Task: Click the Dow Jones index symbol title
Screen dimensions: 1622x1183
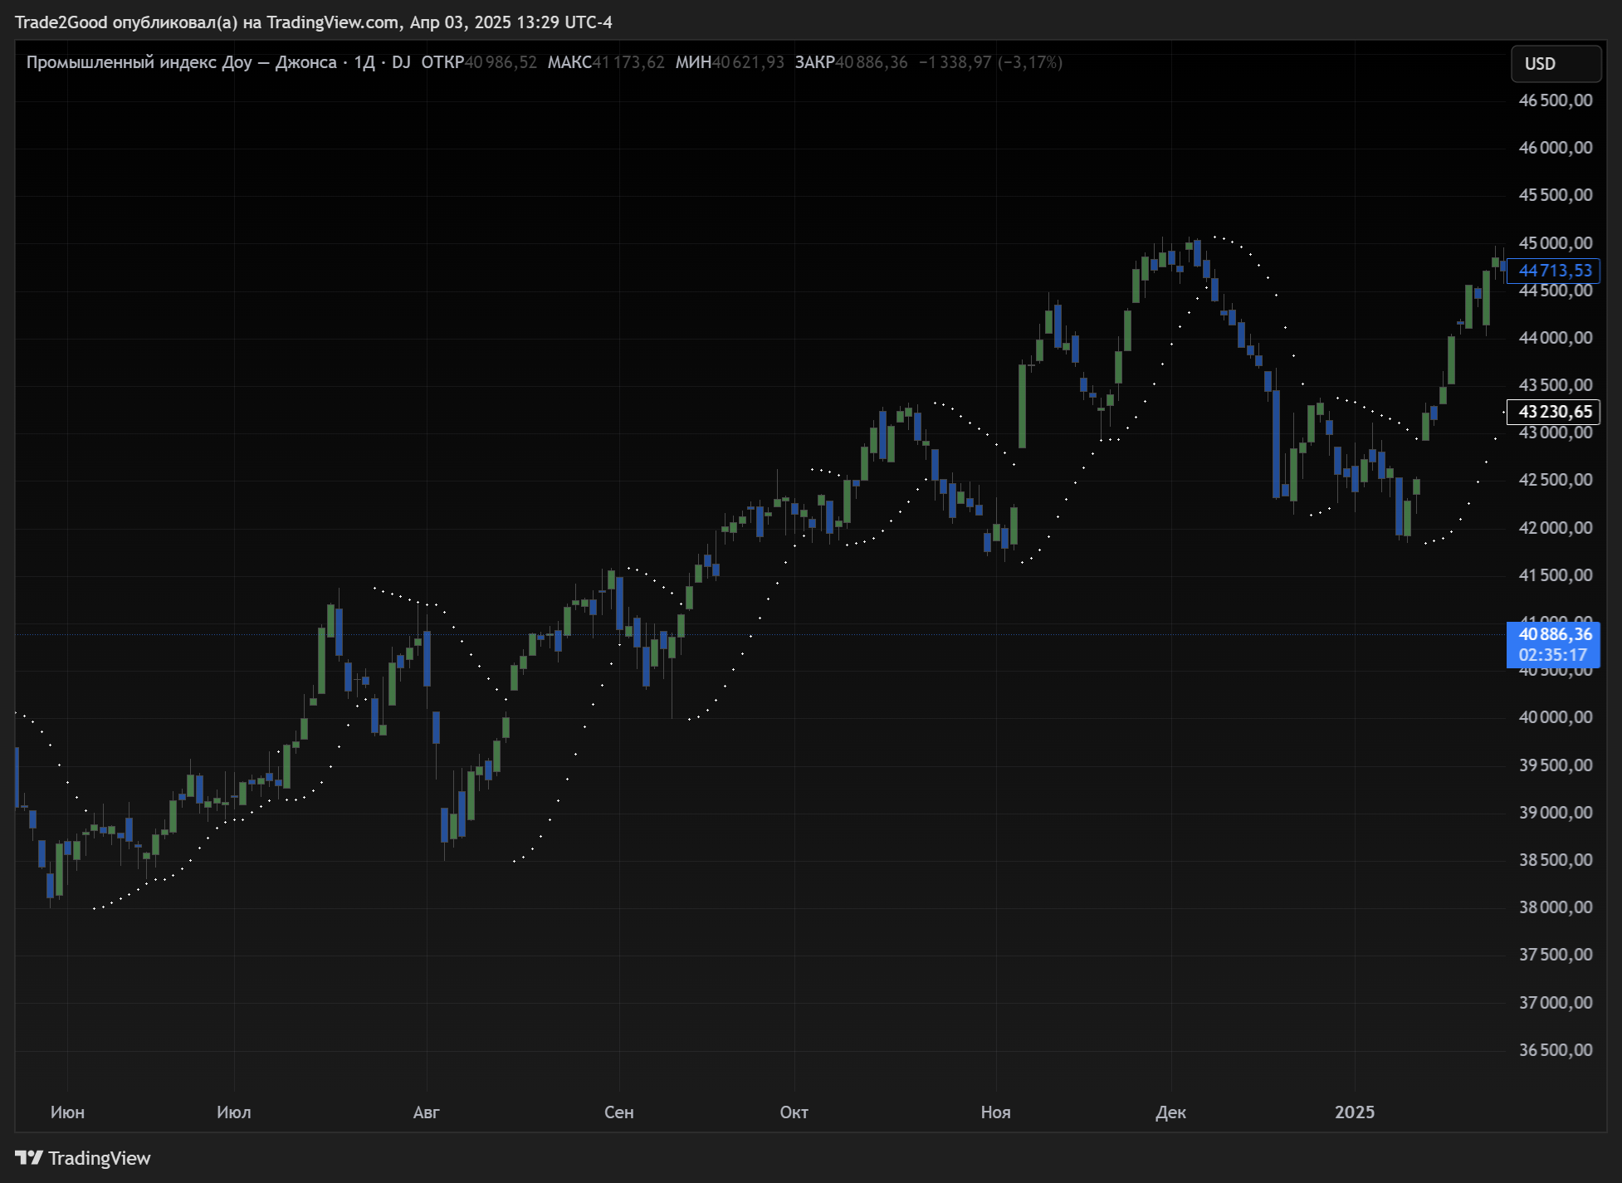Action: [x=181, y=62]
